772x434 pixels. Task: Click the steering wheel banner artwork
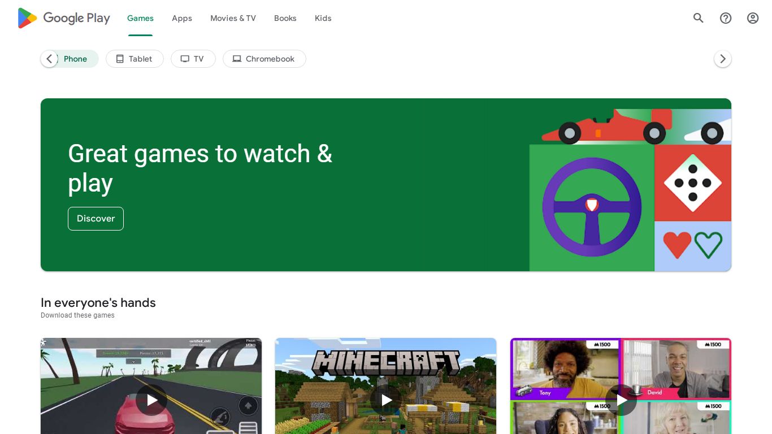coord(592,207)
